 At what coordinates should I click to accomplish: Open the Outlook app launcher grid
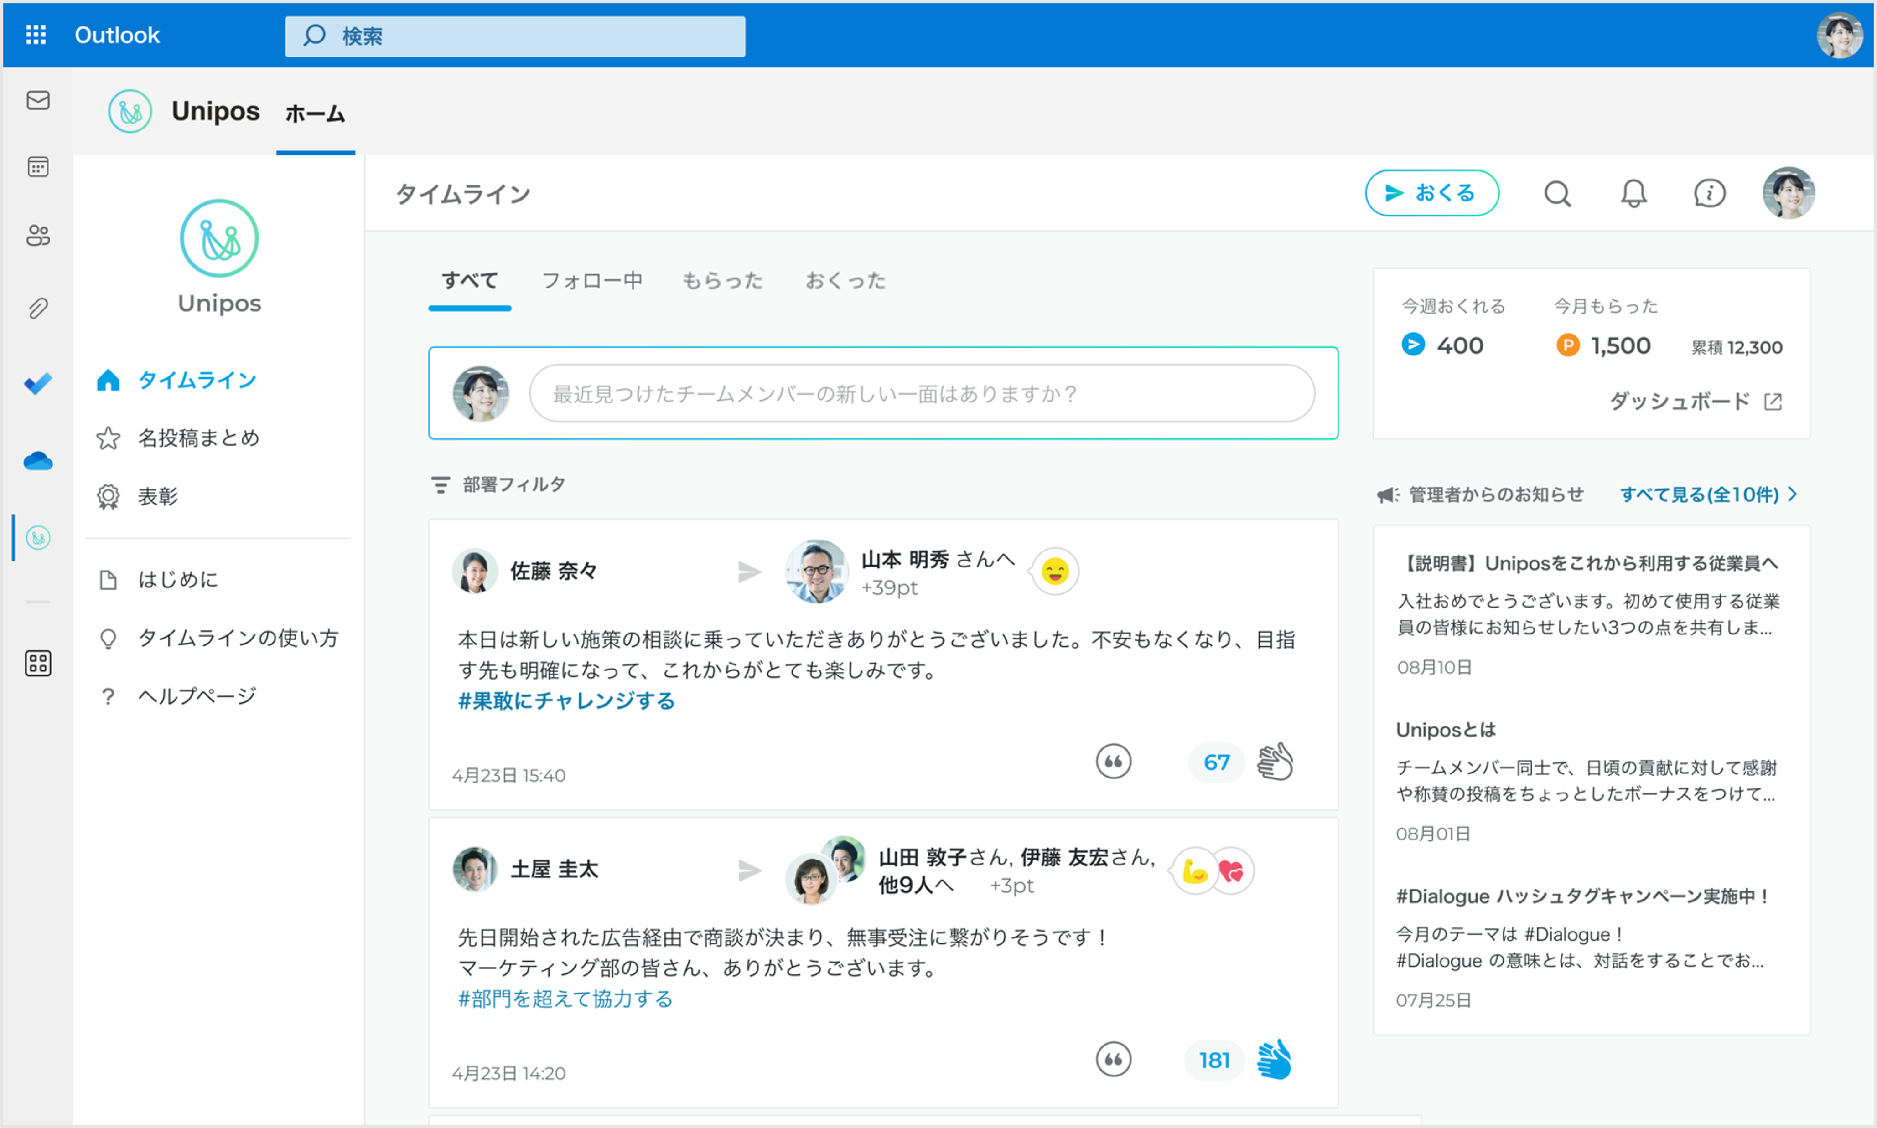[36, 35]
